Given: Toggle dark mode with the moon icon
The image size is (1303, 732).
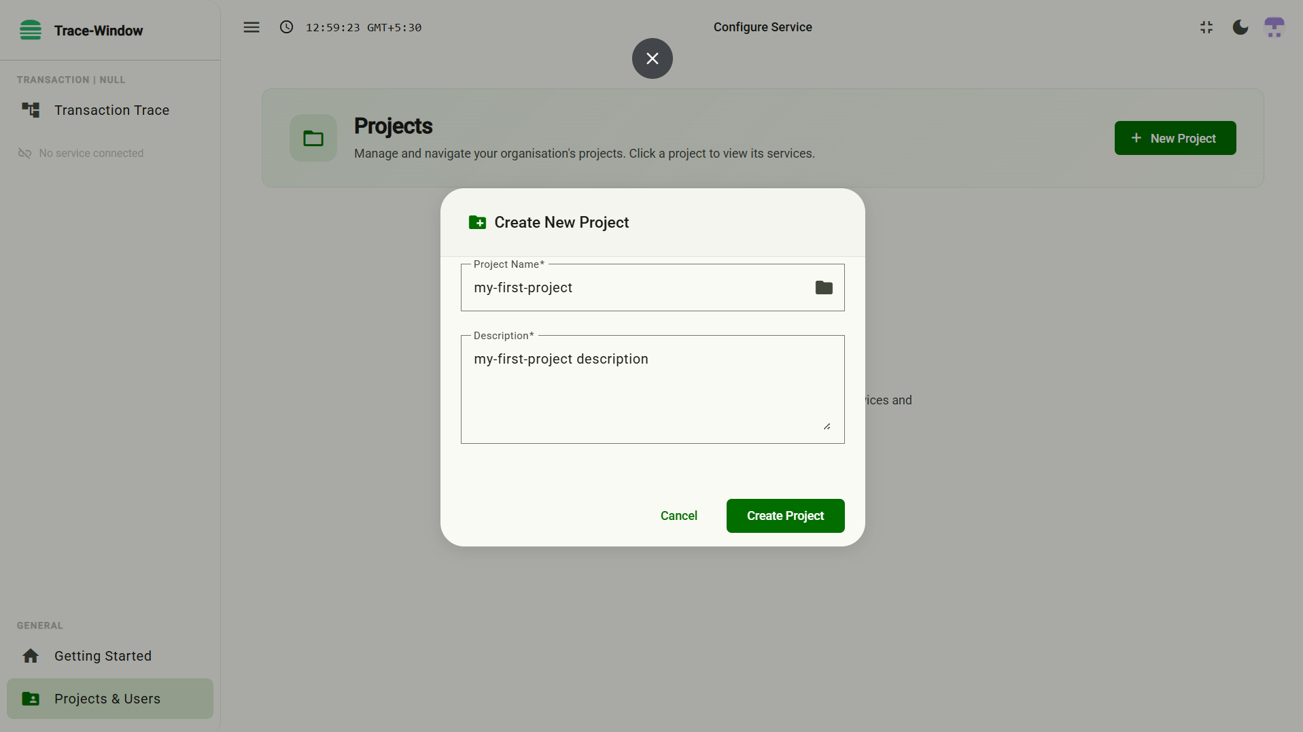Looking at the screenshot, I should tap(1240, 27).
